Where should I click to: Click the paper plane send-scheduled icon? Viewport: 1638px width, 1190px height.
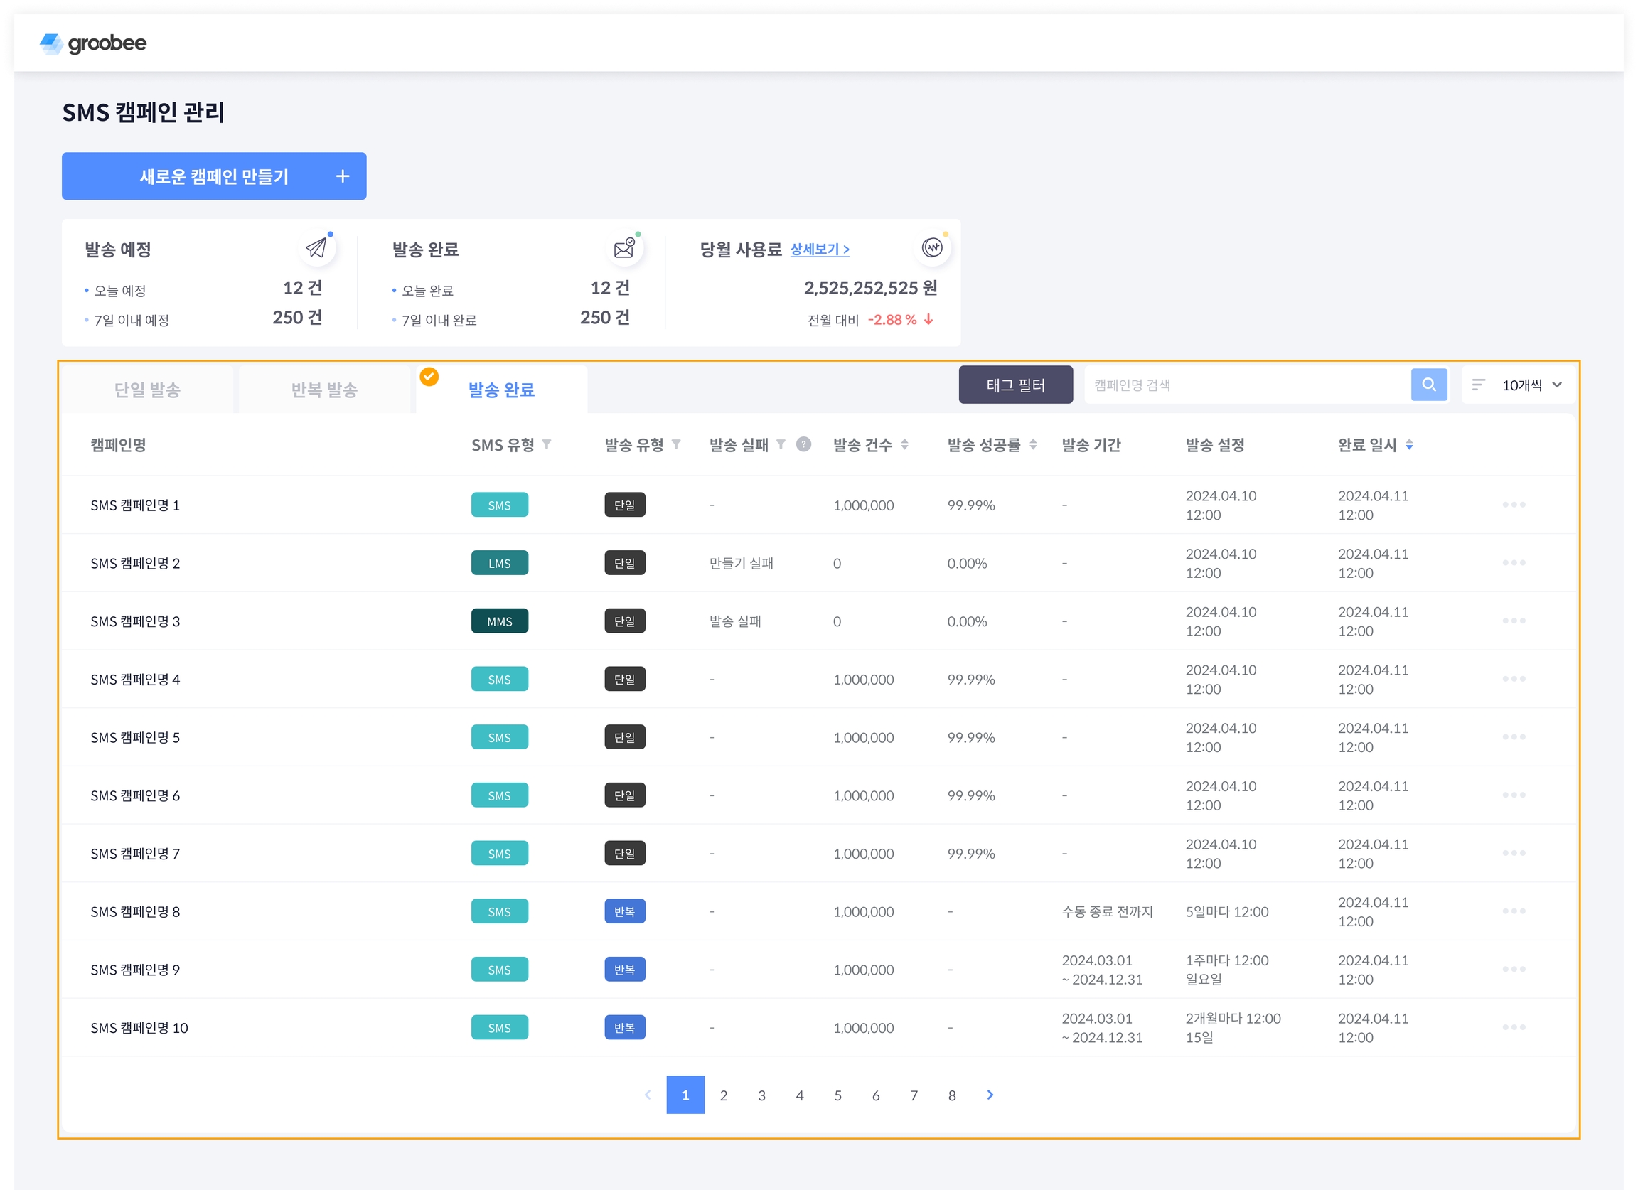click(316, 248)
